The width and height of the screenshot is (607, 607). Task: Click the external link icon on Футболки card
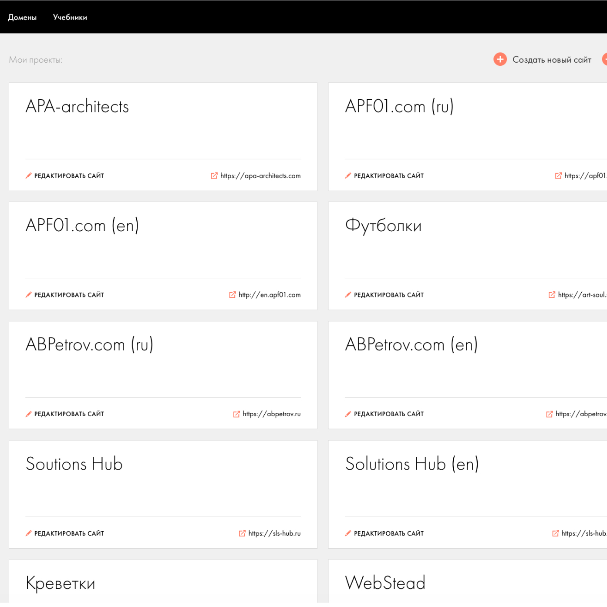(552, 295)
